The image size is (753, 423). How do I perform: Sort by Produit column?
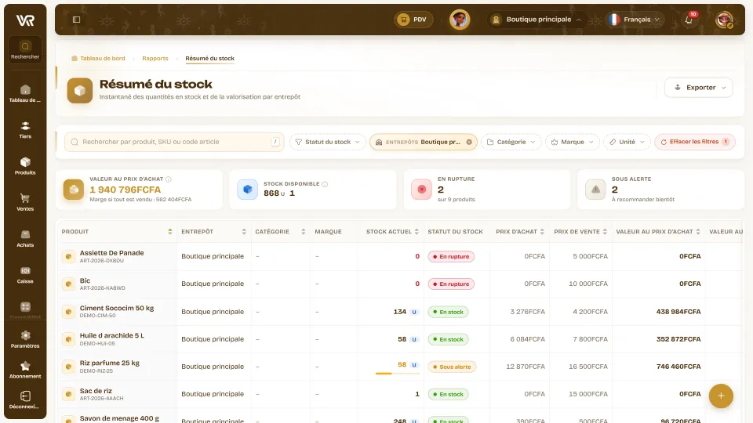tap(170, 232)
